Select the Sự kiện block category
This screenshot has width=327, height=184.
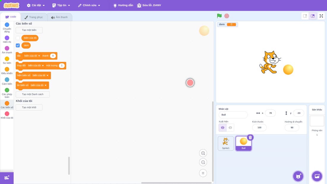pos(7,60)
